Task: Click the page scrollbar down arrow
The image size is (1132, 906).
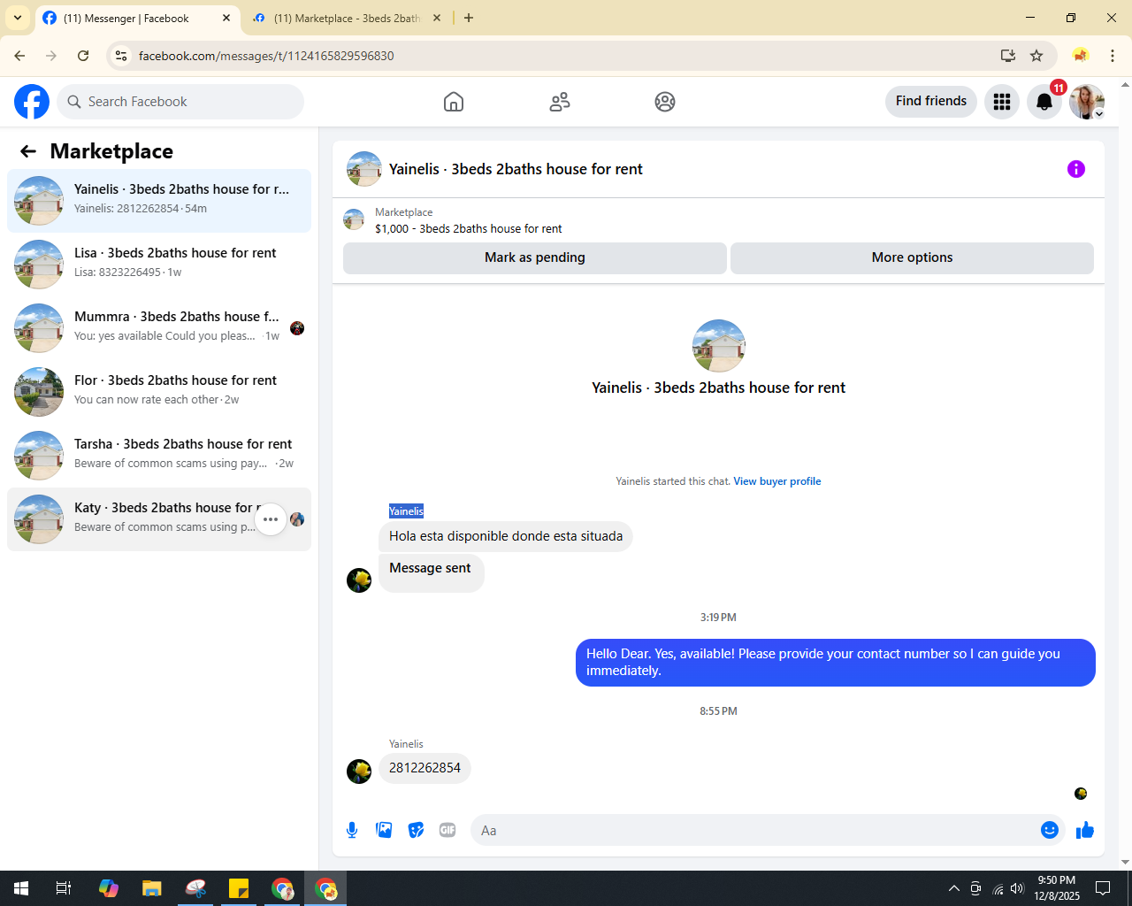Action: pyautogui.click(x=1125, y=862)
